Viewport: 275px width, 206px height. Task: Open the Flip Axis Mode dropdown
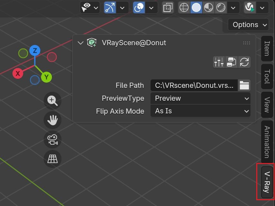[201, 111]
